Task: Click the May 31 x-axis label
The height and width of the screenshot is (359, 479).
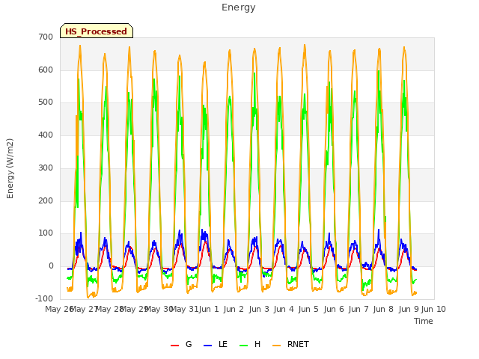Action: click(184, 309)
